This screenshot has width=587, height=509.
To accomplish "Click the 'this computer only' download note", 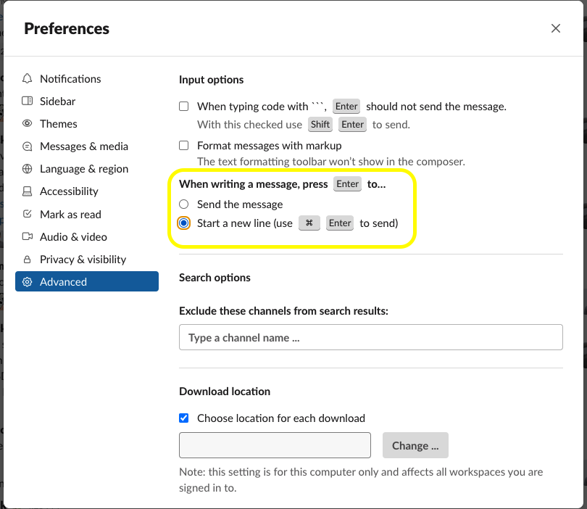I will coord(361,480).
